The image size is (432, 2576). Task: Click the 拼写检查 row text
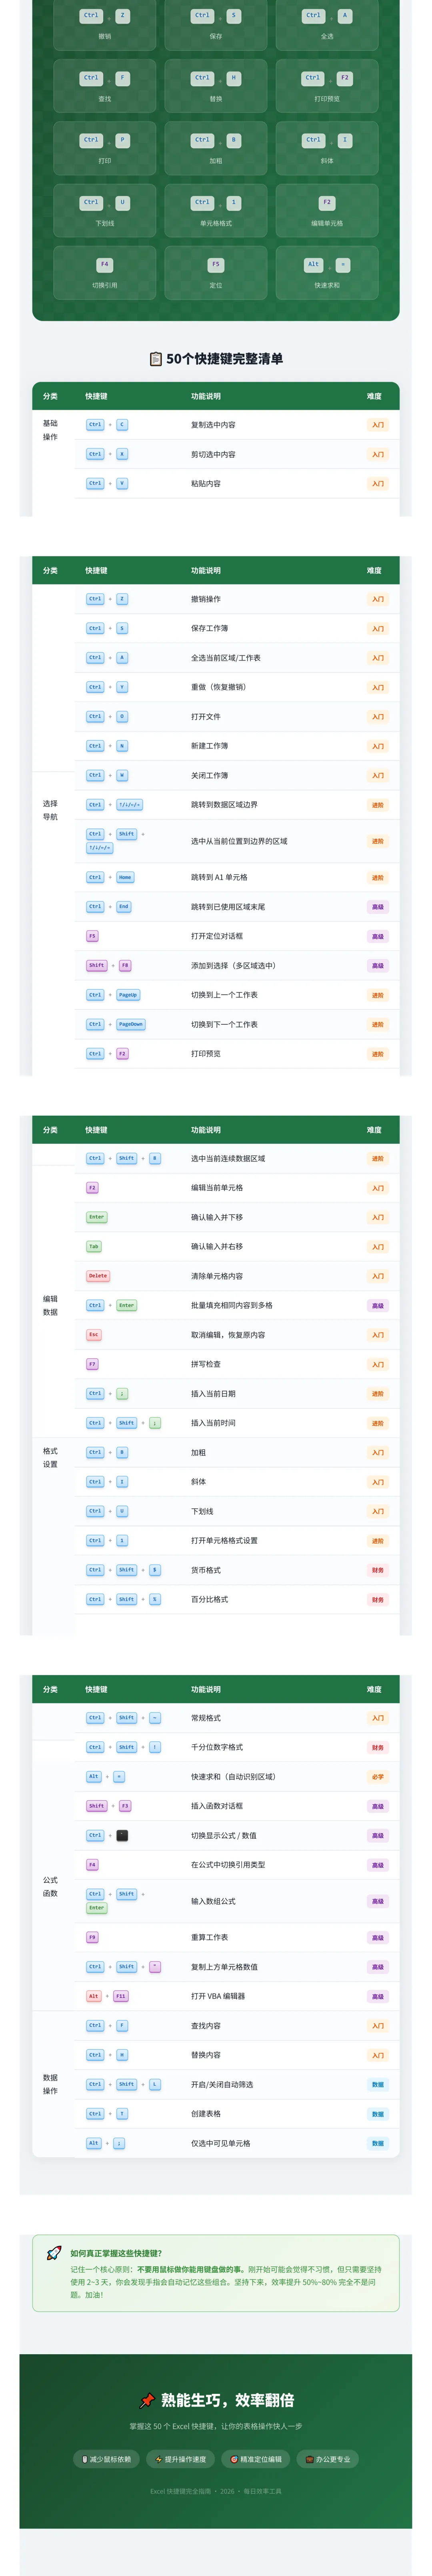[x=206, y=1364]
